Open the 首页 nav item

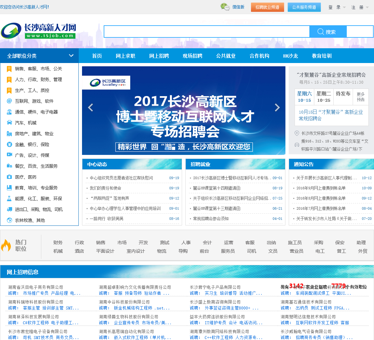point(97,56)
